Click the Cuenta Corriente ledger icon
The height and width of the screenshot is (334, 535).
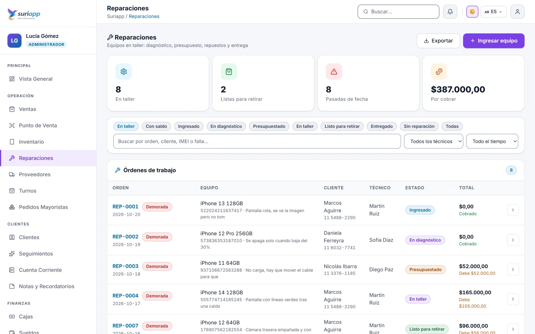[12, 270]
